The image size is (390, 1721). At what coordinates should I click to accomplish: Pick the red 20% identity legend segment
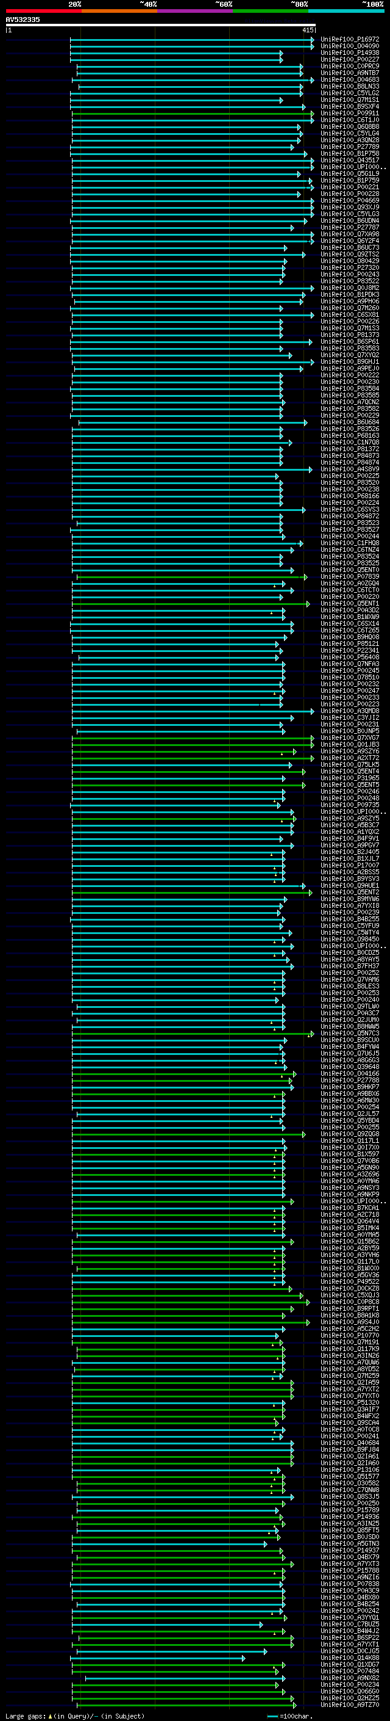point(43,11)
